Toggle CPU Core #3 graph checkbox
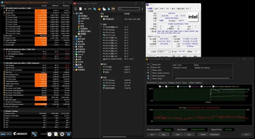This screenshot has height=139, width=255. [190, 87]
